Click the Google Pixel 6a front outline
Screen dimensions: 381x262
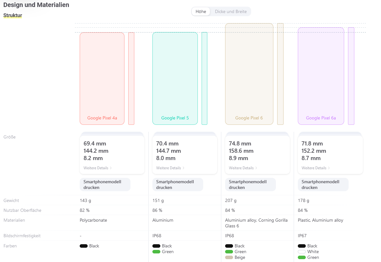[321, 76]
